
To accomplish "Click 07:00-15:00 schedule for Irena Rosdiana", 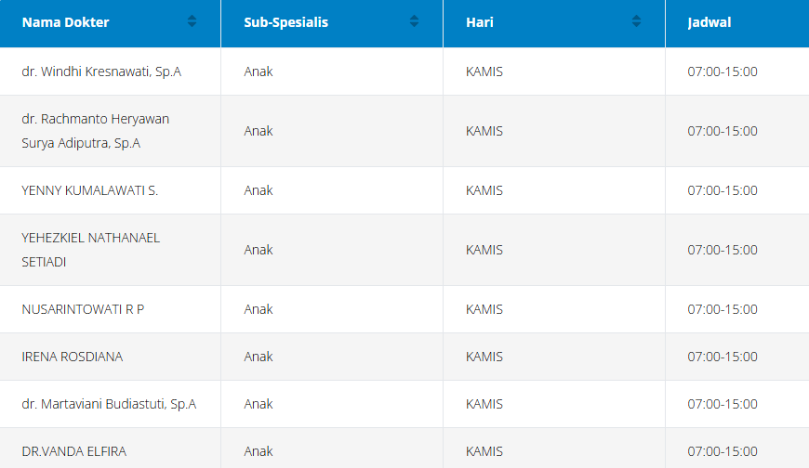I will 722,357.
